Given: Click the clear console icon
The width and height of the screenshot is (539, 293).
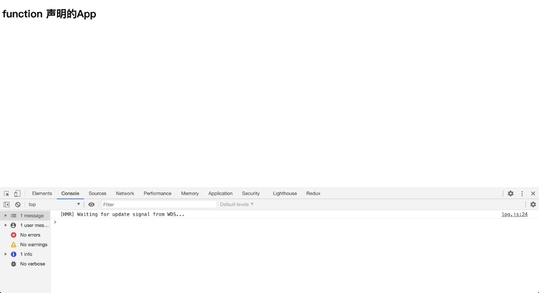Looking at the screenshot, I should (x=17, y=204).
